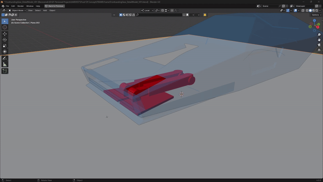This screenshot has width=323, height=182.
Task: Switch to wireframe viewport shading
Action: click(x=307, y=11)
